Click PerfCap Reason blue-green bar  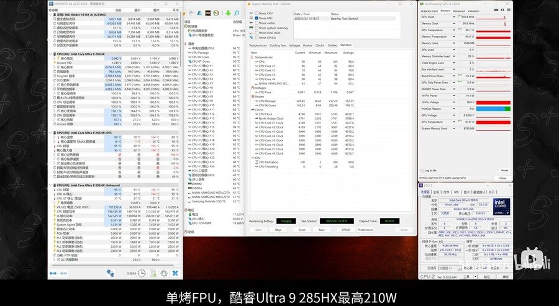[493, 109]
